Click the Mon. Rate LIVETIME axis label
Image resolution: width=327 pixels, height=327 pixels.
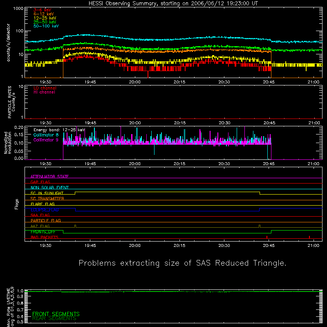coord(10,307)
